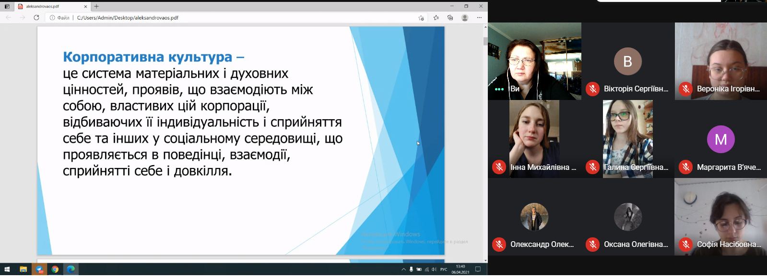This screenshot has height=279, width=767.
Task: Open the РУС input language switcher
Action: click(444, 269)
